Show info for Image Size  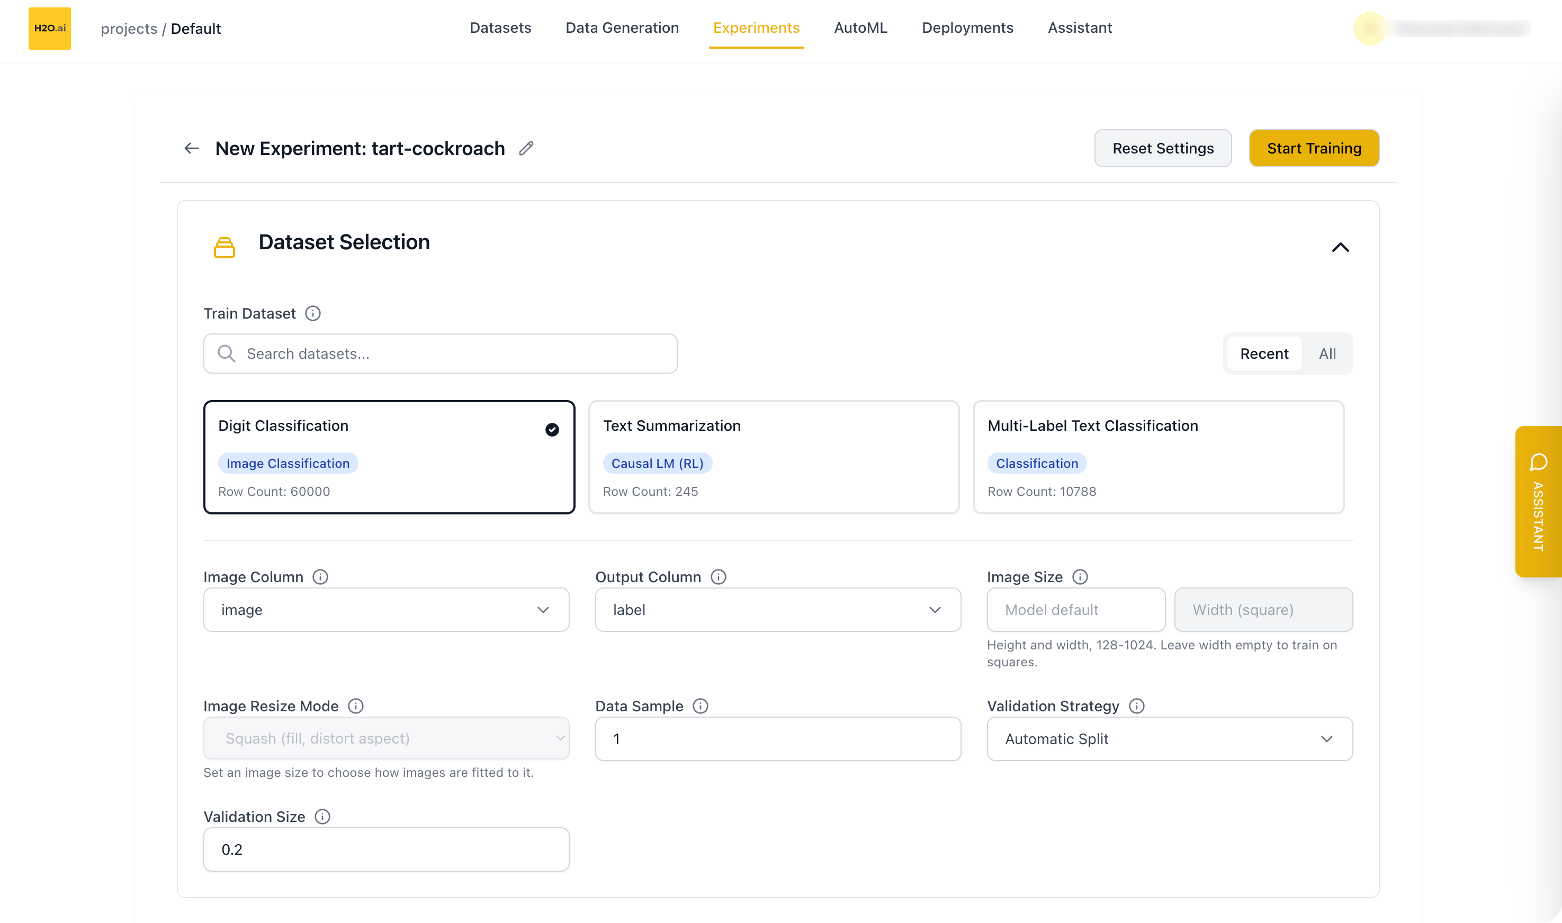coord(1081,577)
